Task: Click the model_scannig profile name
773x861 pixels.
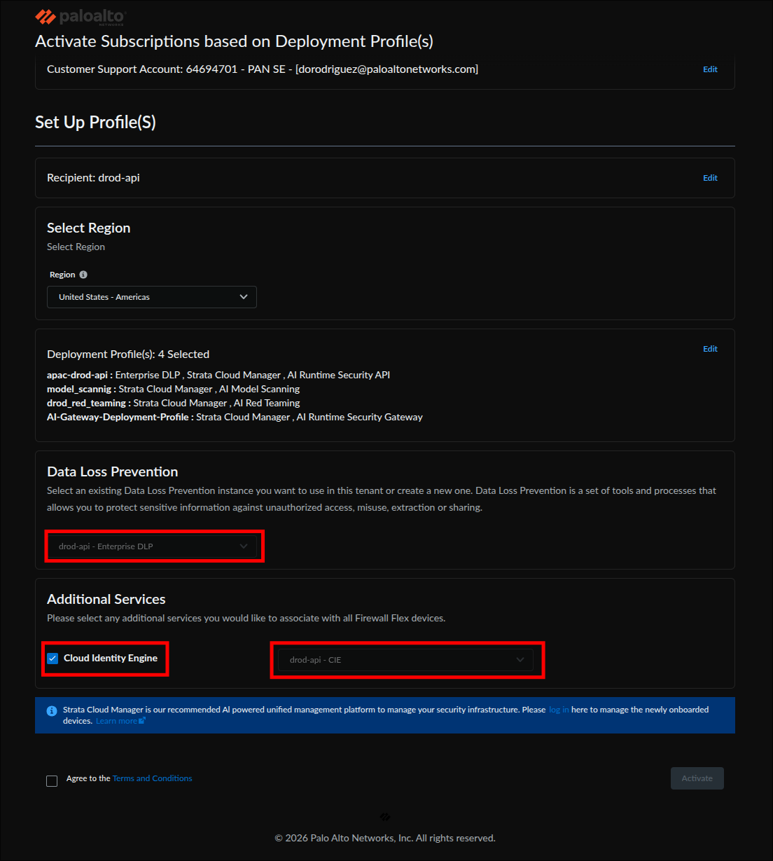Action: coord(79,389)
